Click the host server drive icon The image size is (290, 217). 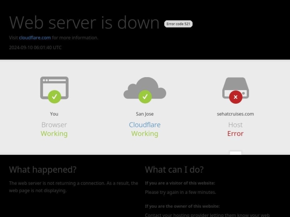pos(235,88)
